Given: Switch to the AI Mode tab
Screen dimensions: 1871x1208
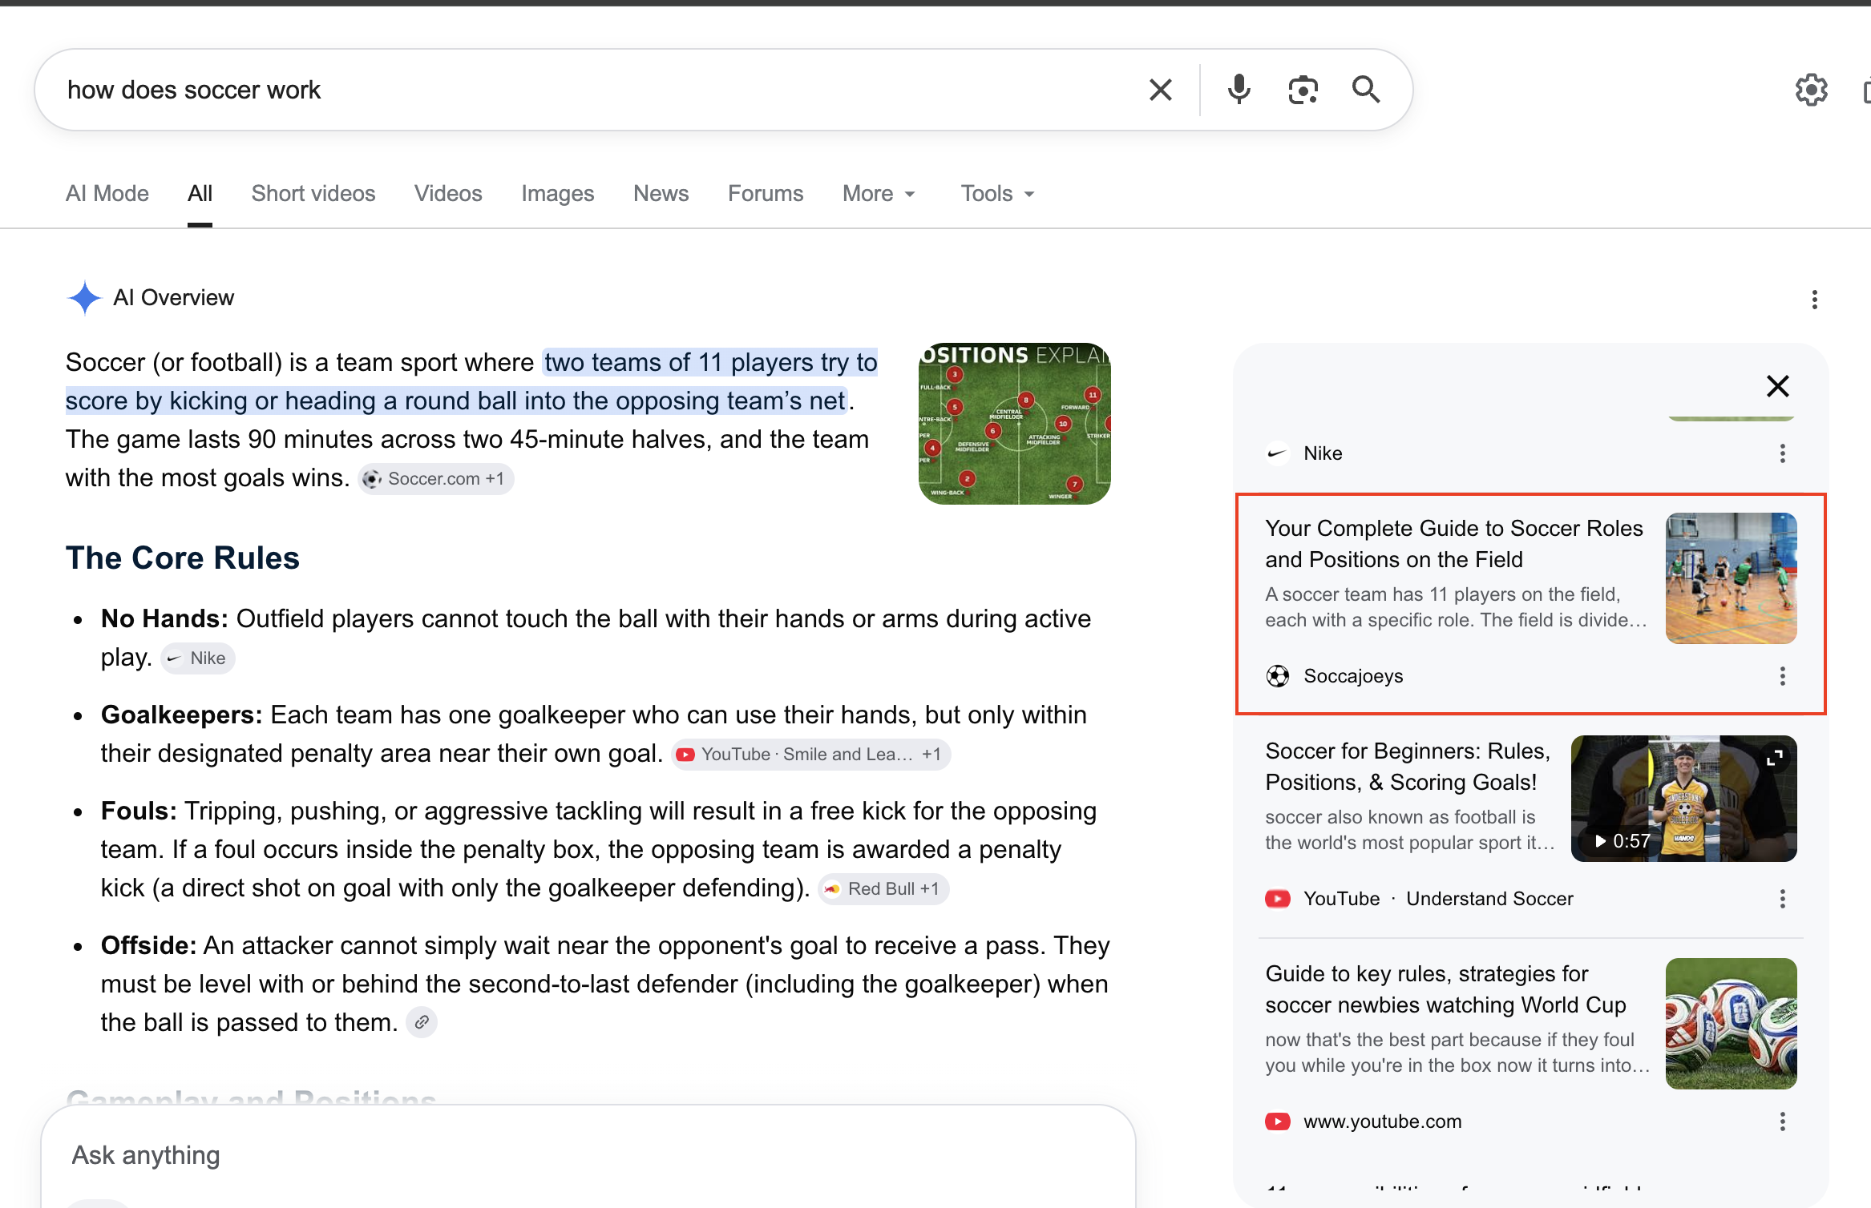Looking at the screenshot, I should [107, 194].
